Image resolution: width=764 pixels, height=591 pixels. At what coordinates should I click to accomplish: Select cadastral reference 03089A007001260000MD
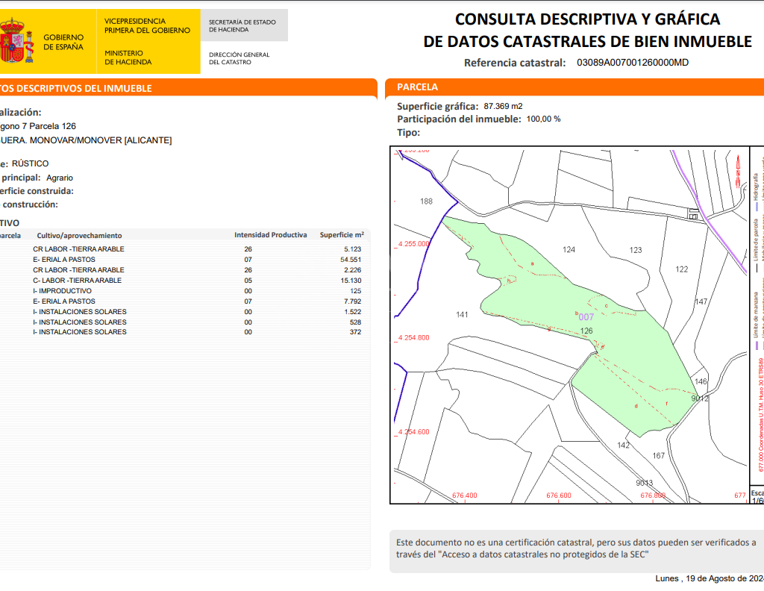click(633, 63)
